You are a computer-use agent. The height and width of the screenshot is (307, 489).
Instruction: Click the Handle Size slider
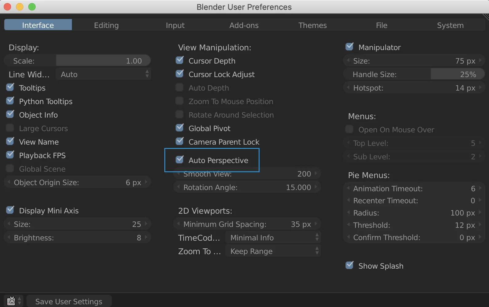coord(414,74)
